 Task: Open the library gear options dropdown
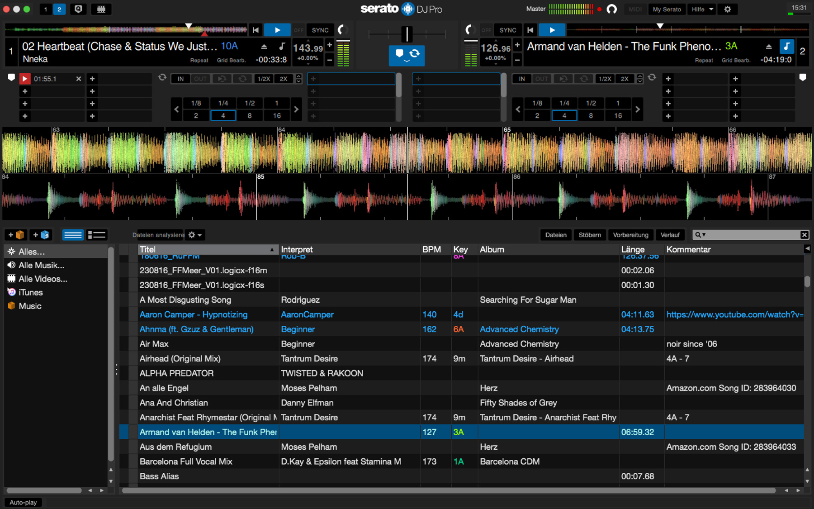195,235
